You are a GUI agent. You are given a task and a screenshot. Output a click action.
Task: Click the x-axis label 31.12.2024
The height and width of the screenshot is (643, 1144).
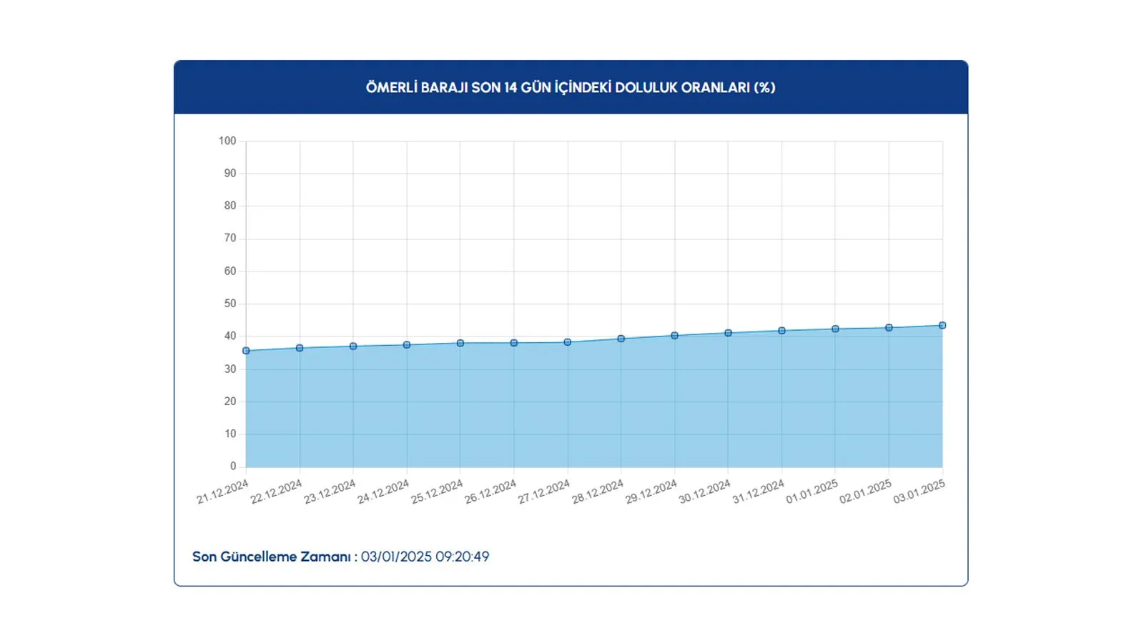point(758,492)
